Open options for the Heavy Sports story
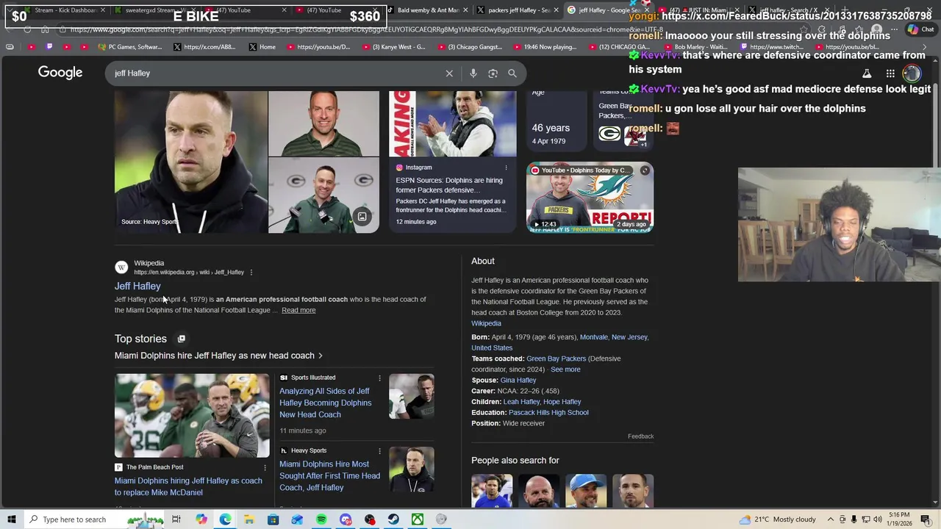The width and height of the screenshot is (941, 529). point(379,450)
